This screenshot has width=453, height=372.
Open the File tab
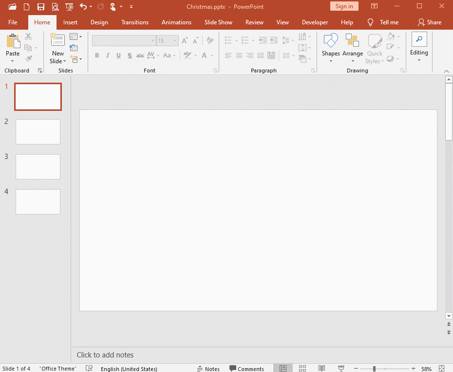13,22
